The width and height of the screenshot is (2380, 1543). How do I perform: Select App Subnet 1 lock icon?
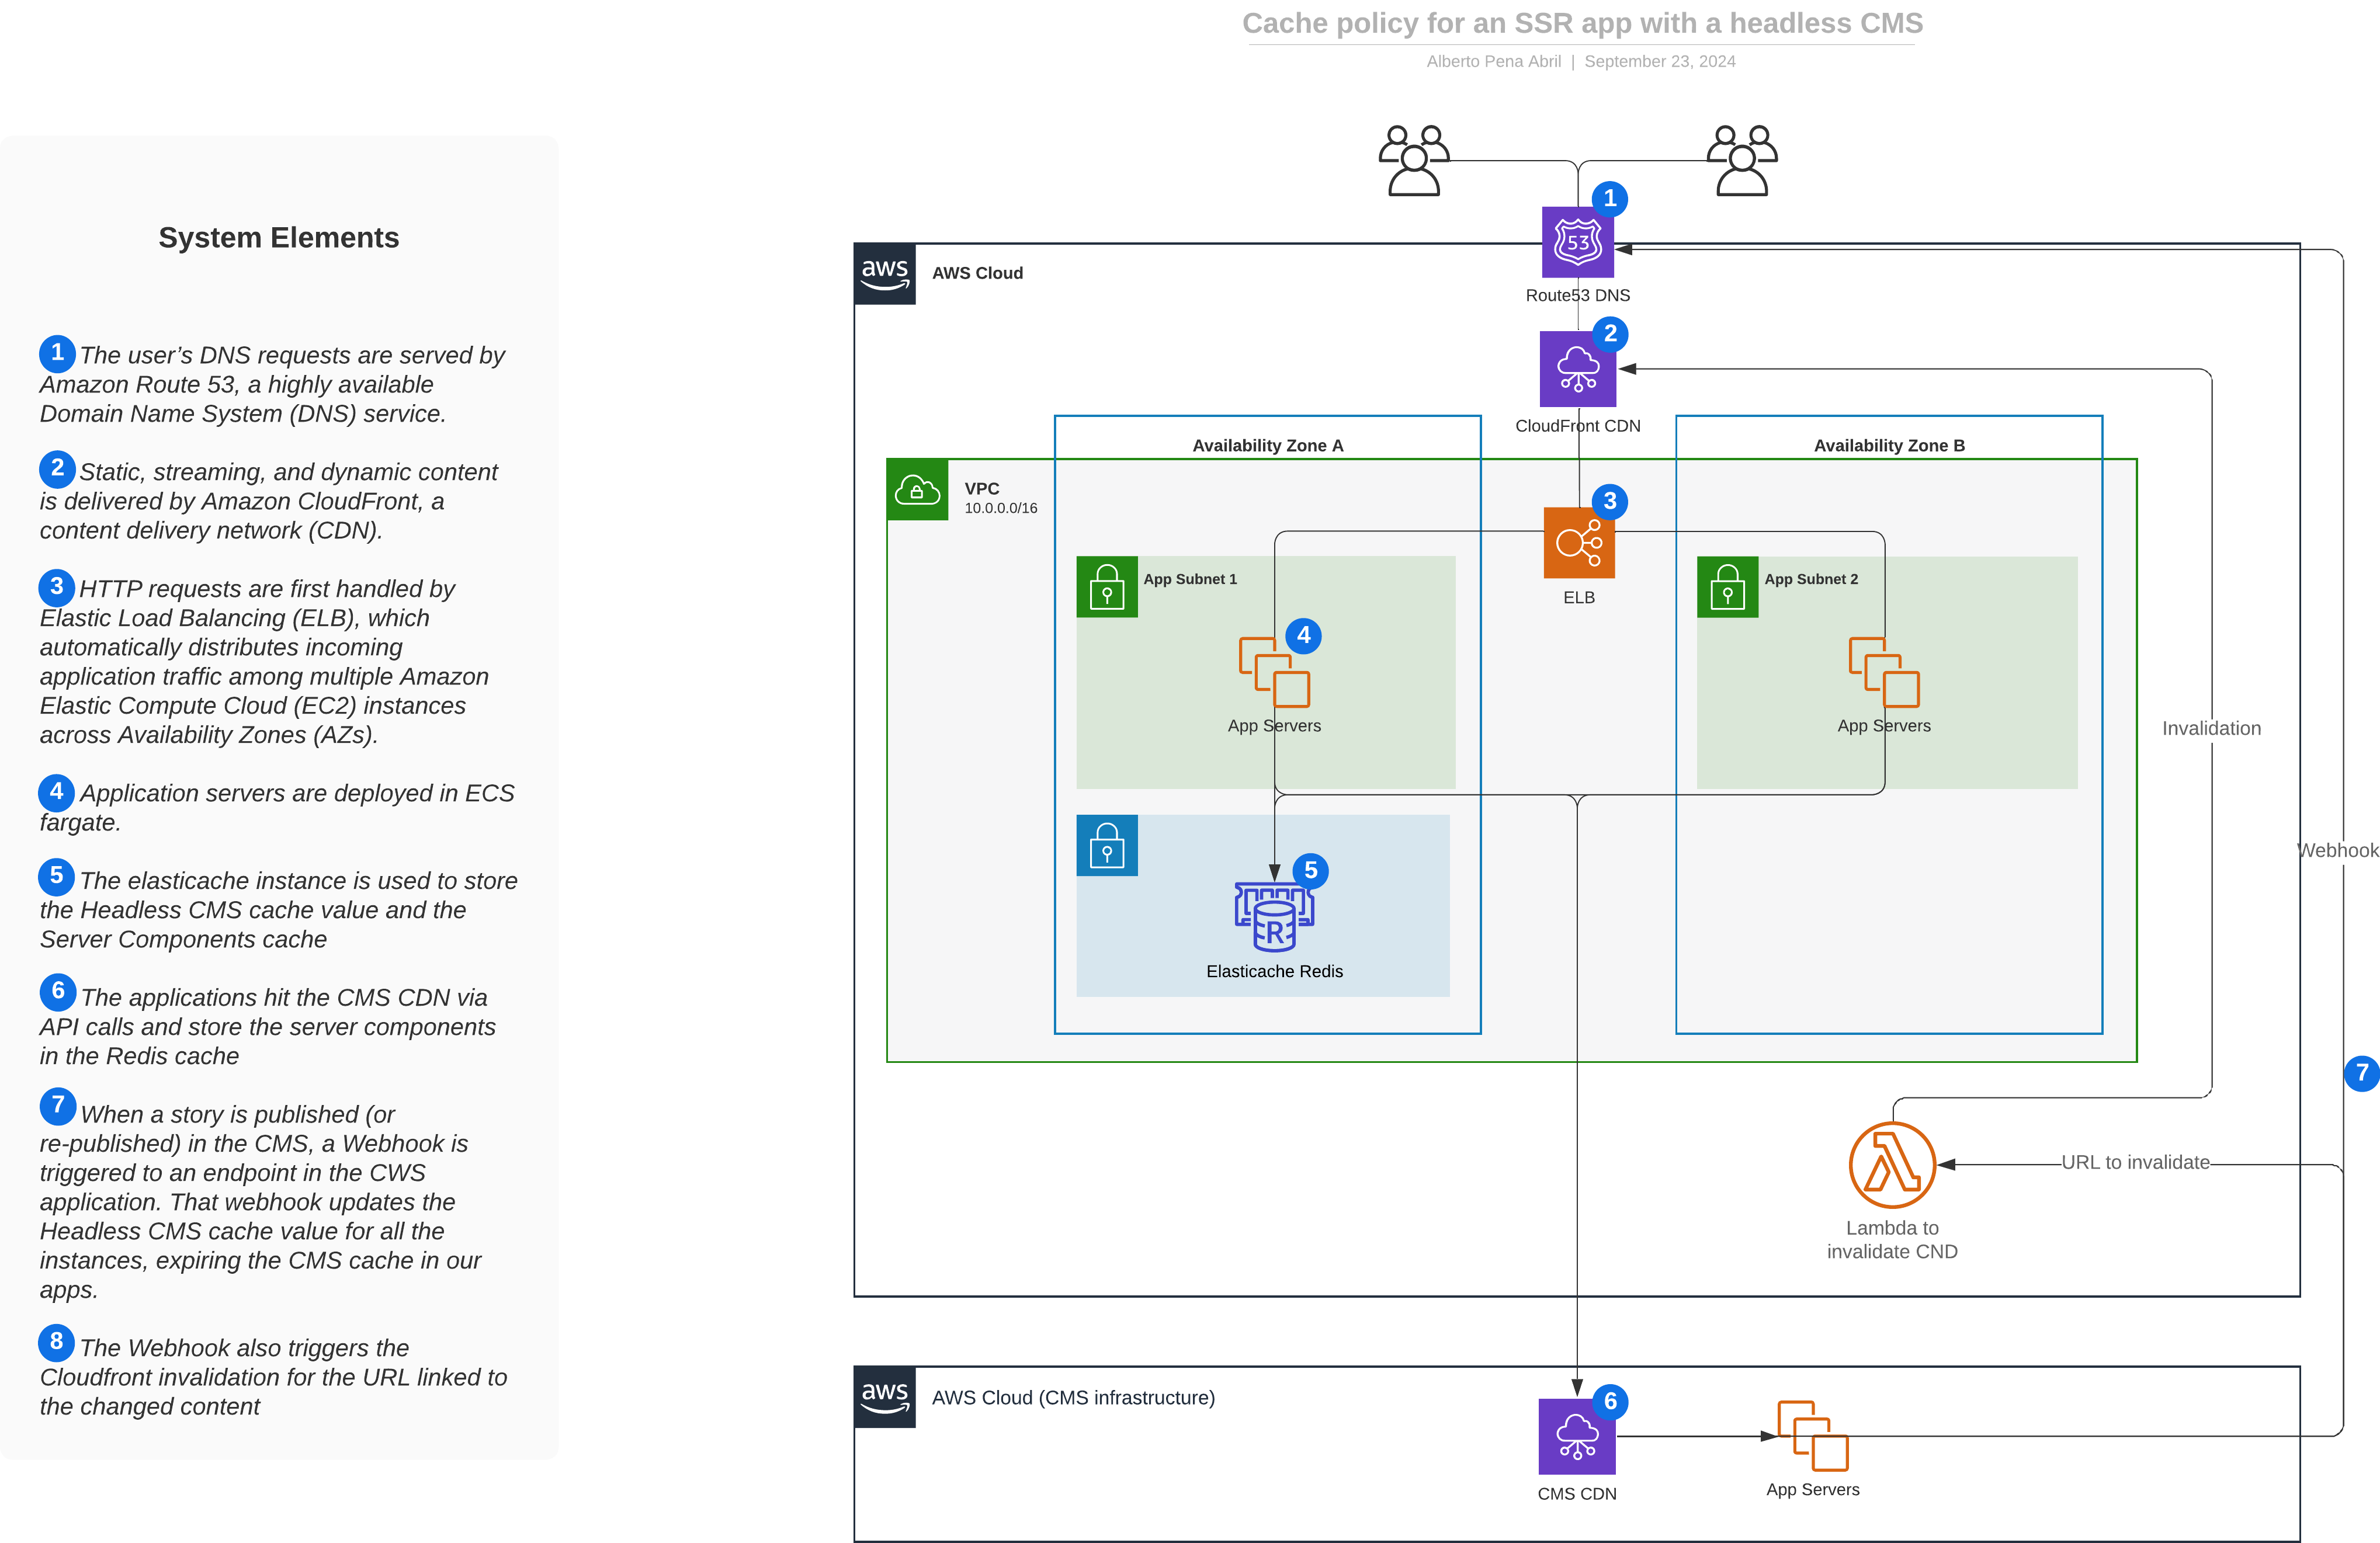tap(1107, 587)
